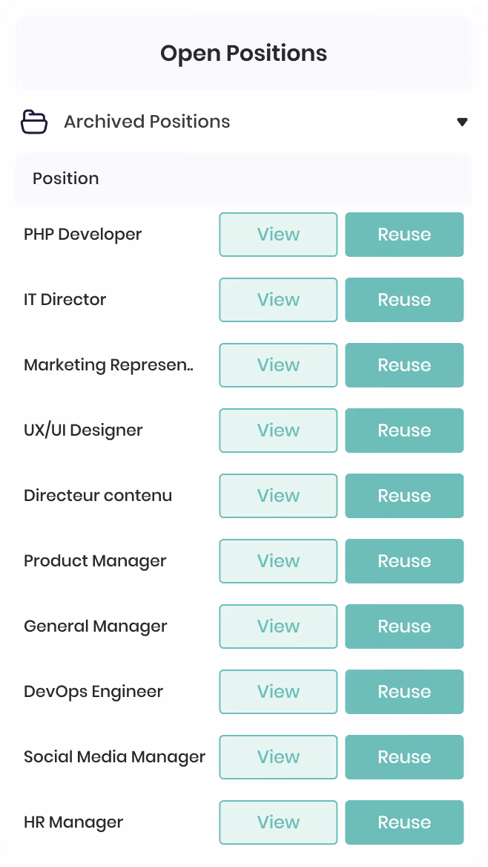Viewport: 488px width, 867px height.
Task: View the HR Manager position
Action: coord(278,822)
